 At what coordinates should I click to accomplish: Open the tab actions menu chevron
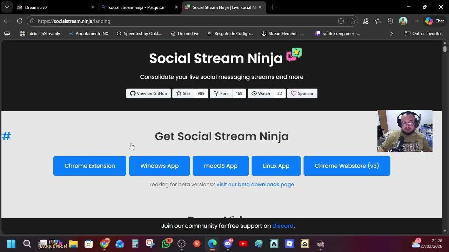point(7,7)
